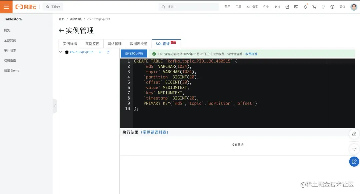Switch to the SQL查询 tab
This screenshot has width=360, height=194.
(x=166, y=44)
